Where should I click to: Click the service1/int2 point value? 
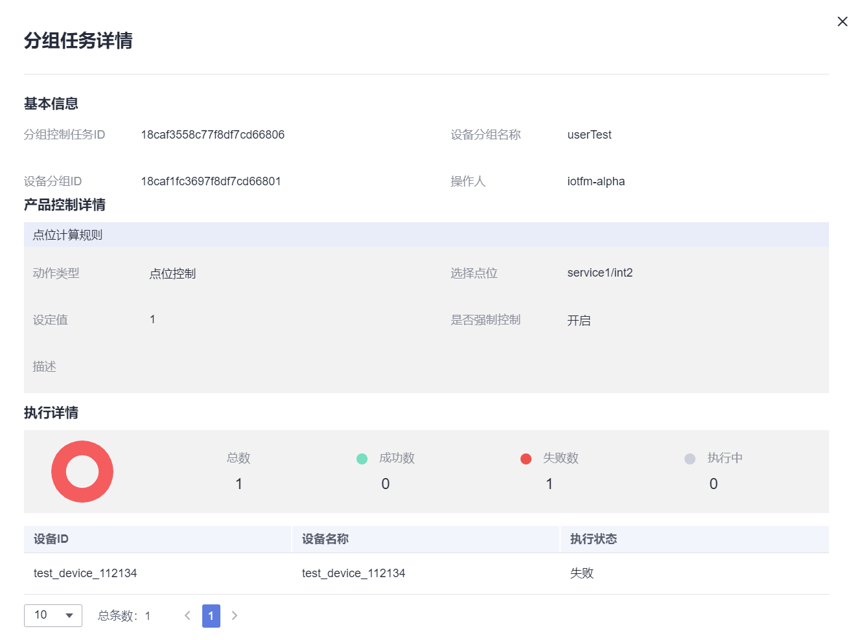click(x=600, y=273)
